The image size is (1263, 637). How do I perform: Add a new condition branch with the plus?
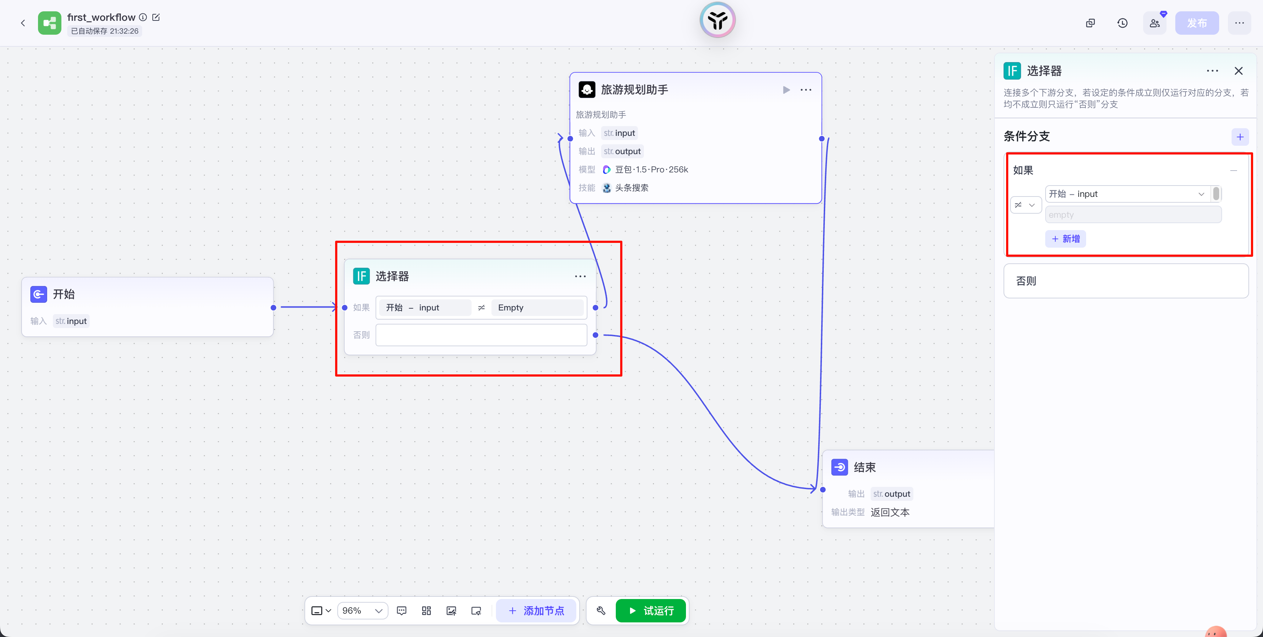(1240, 137)
